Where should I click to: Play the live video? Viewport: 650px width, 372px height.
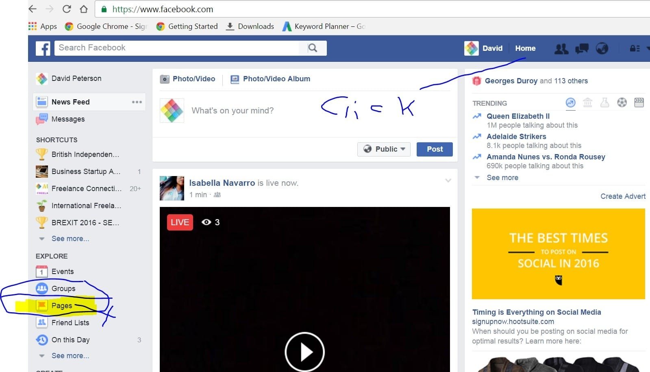[x=304, y=352]
